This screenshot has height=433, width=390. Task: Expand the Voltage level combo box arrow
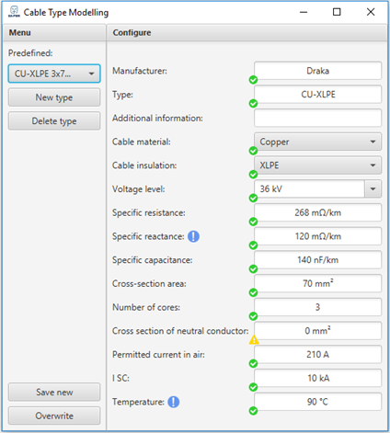coord(373,188)
